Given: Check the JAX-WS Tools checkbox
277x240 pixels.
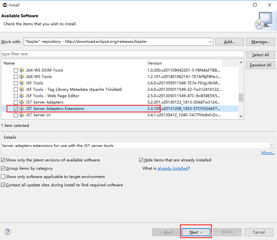Looking at the screenshot, I should [16, 77].
